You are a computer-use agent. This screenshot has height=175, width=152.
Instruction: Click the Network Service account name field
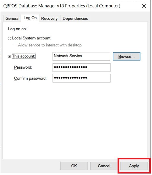coord(81,56)
